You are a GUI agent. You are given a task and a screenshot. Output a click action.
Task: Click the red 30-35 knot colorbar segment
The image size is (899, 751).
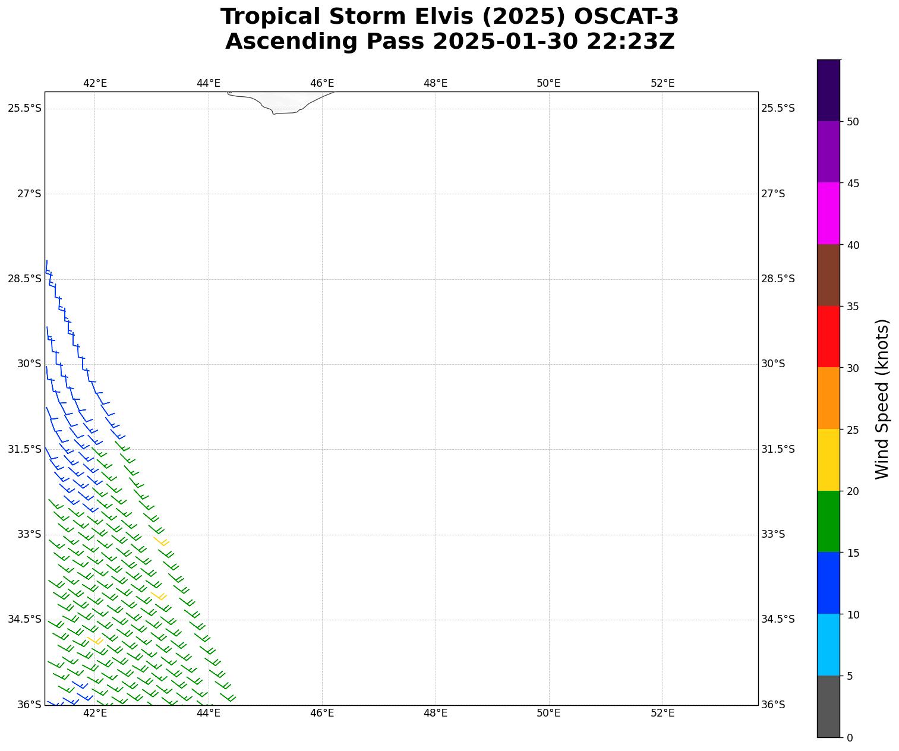tap(828, 336)
